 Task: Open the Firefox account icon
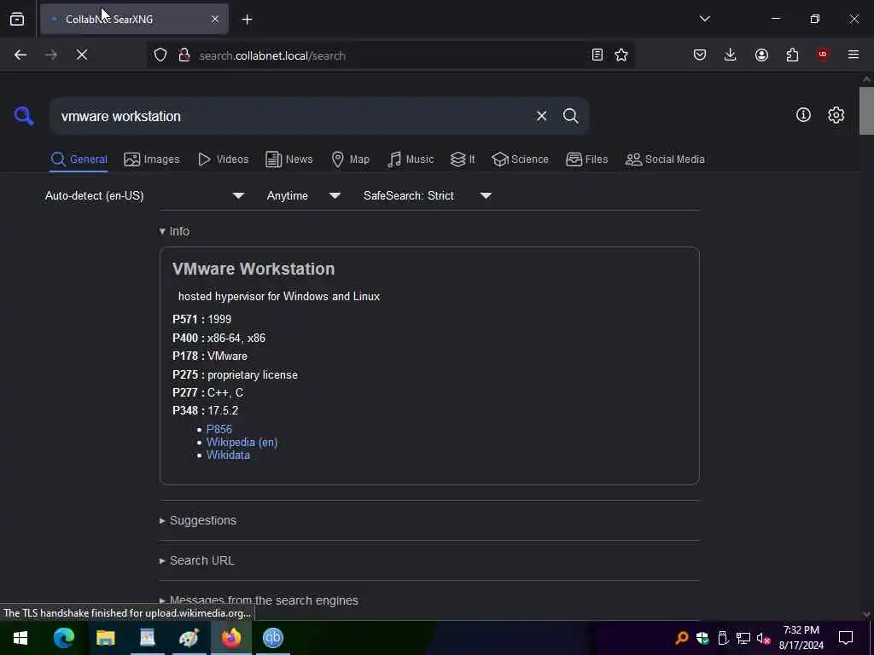(x=761, y=55)
